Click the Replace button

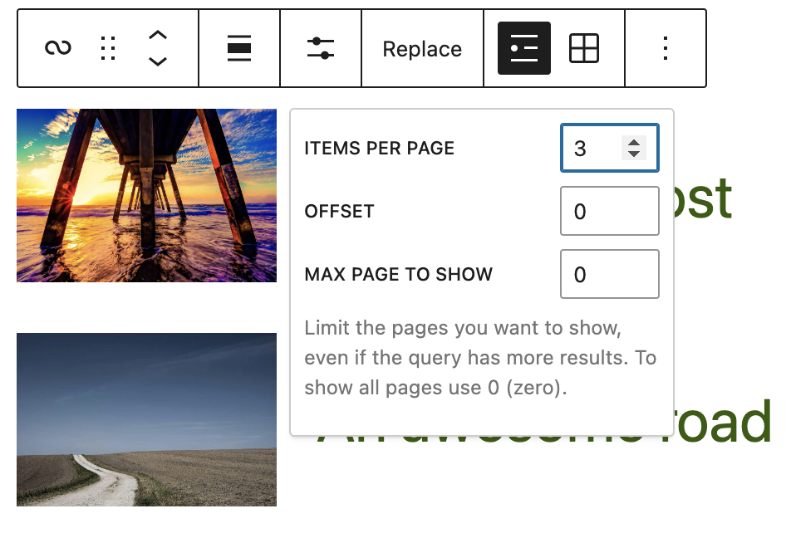click(x=422, y=48)
